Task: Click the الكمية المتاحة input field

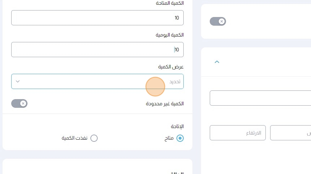Action: (97, 18)
